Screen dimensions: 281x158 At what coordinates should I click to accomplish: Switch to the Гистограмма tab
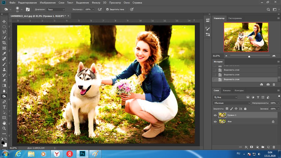[235, 18]
